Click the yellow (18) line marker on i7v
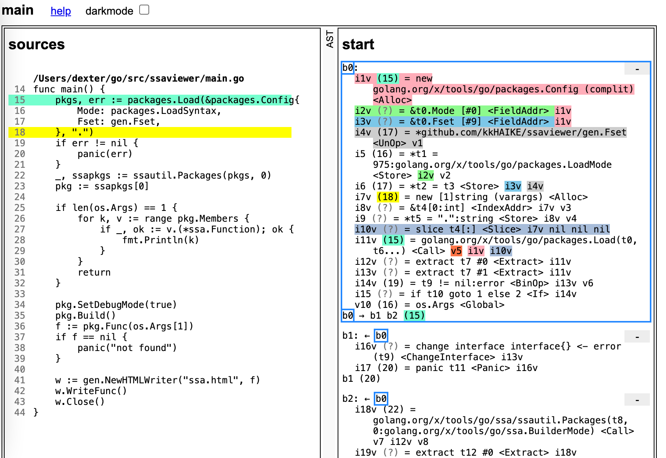666x458 pixels. point(388,197)
